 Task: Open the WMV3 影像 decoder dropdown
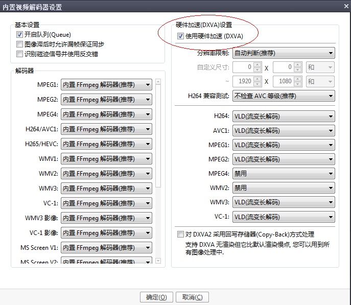pos(107,218)
